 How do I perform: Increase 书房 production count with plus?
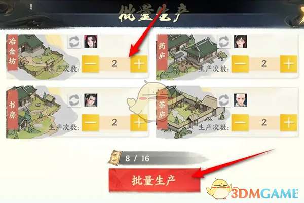click(x=139, y=123)
